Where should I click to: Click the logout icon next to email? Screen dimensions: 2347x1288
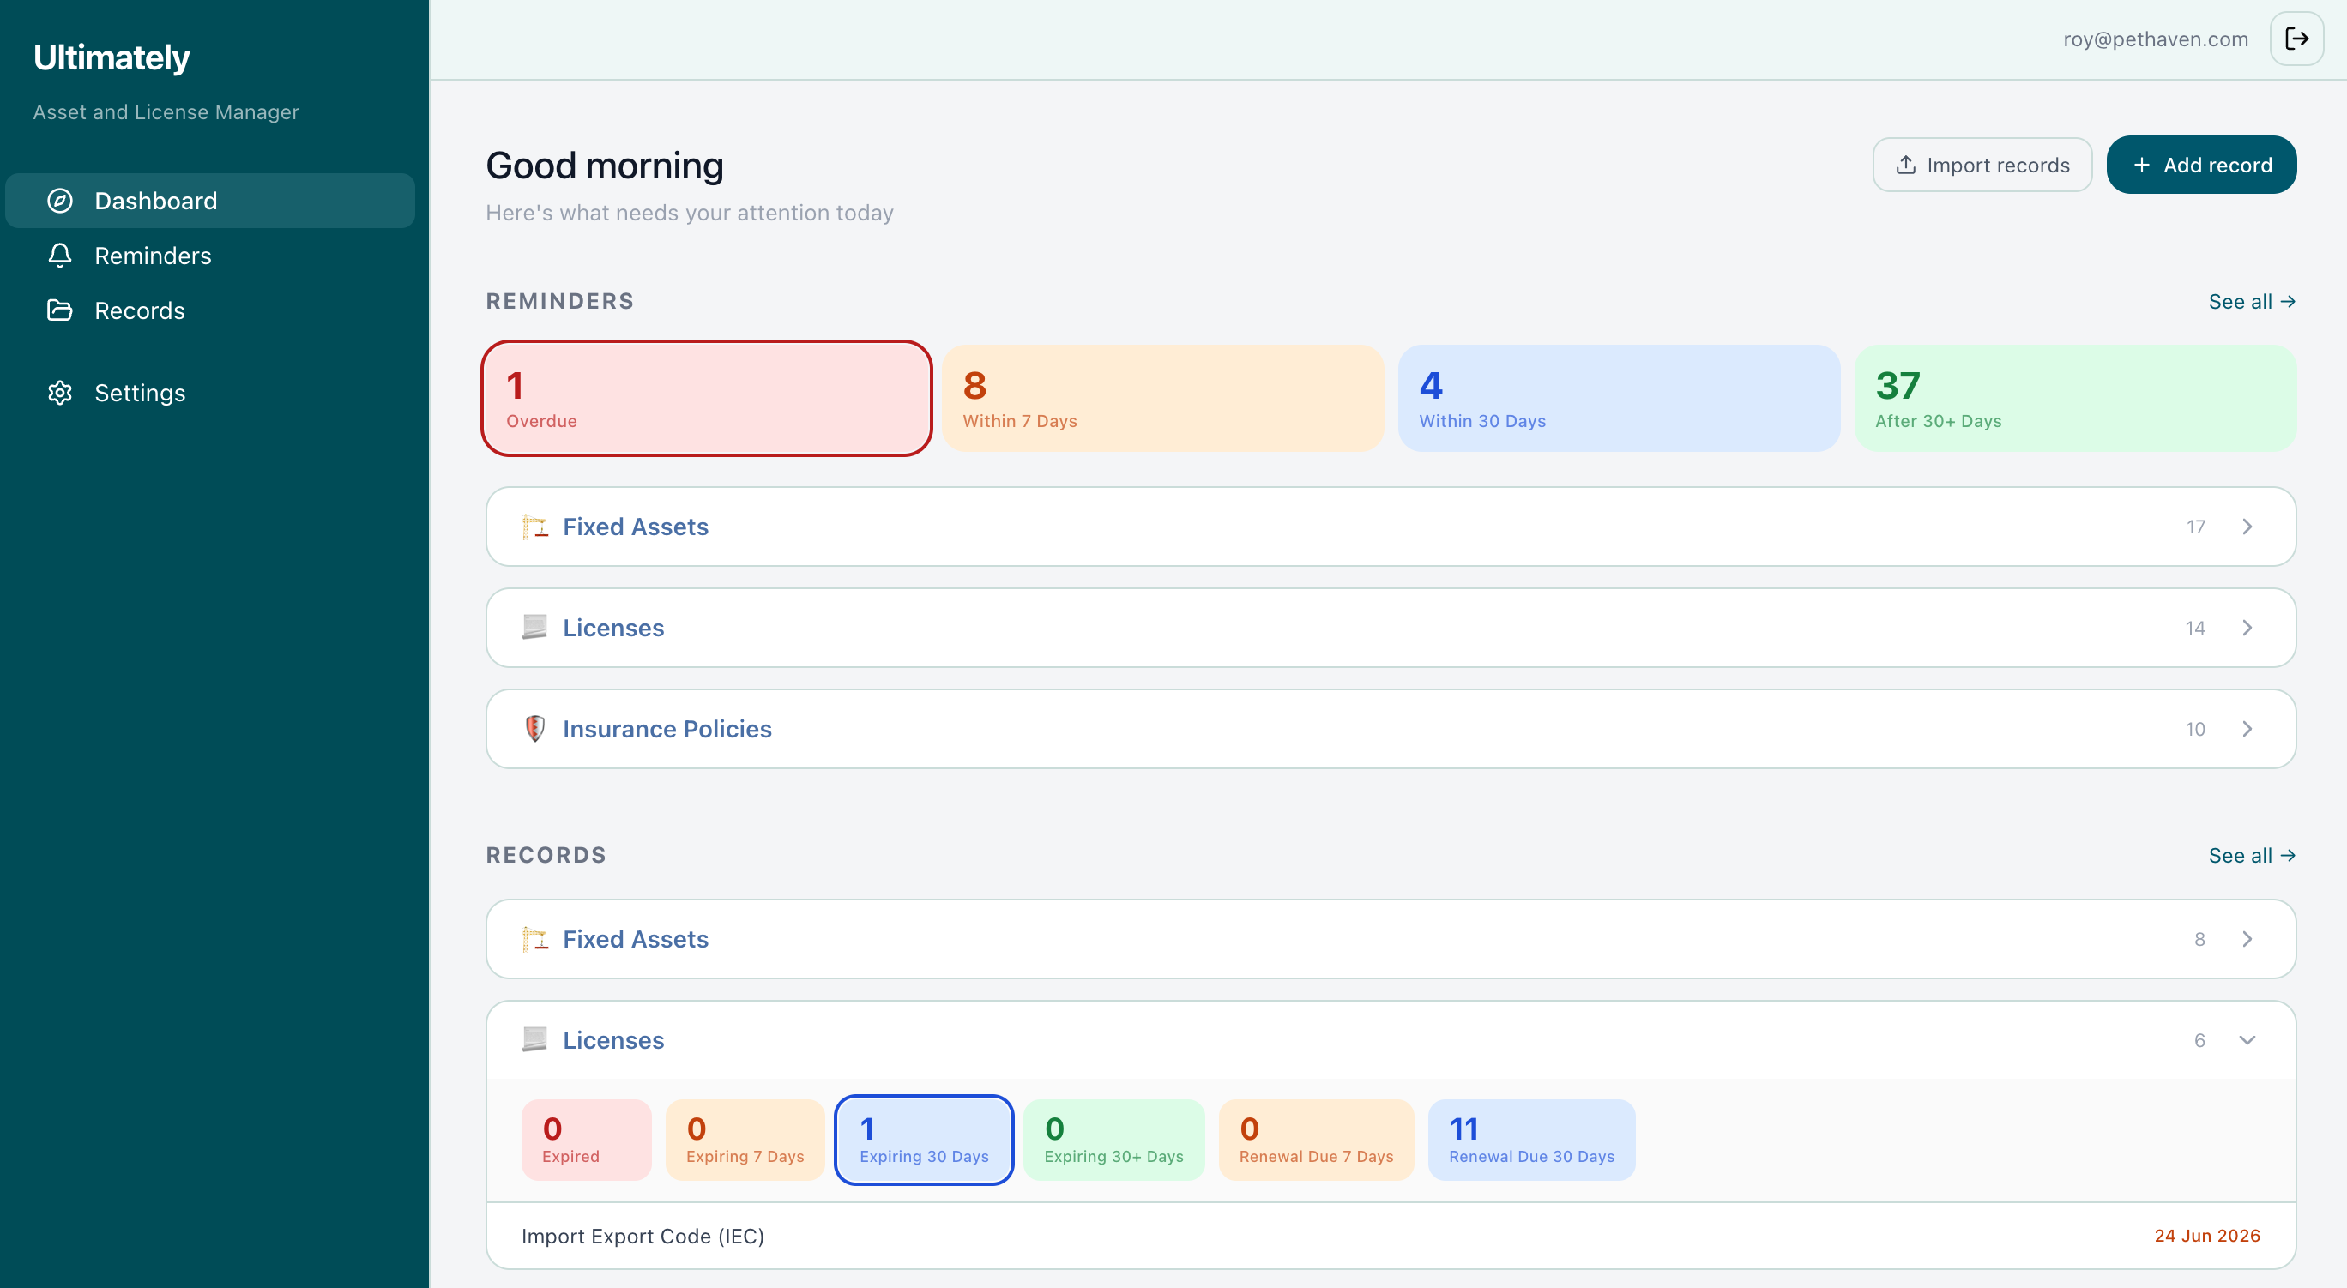click(x=2297, y=39)
